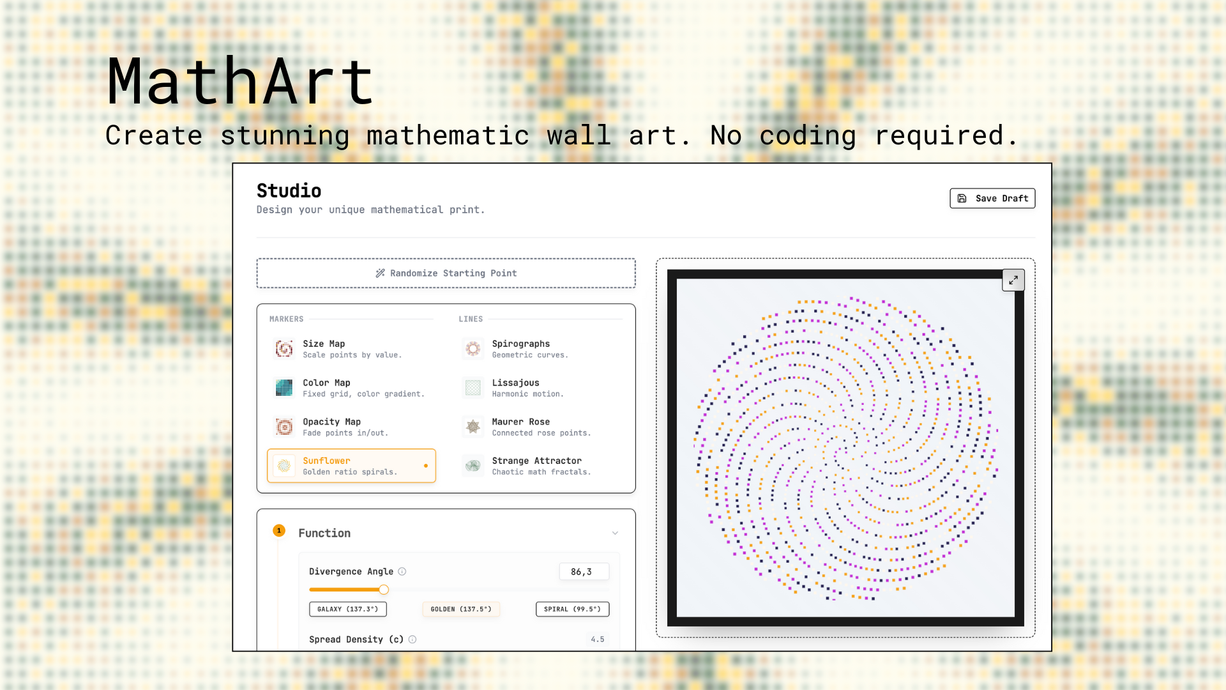Collapse the Function section
The image size is (1226, 690).
[x=615, y=533]
